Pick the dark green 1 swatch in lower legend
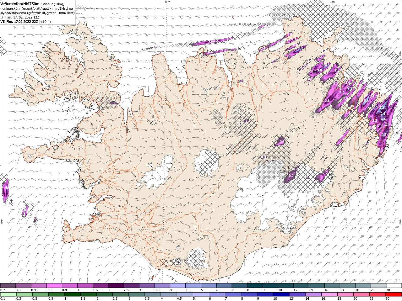Screen dimensions: 402x301 [72, 295]
